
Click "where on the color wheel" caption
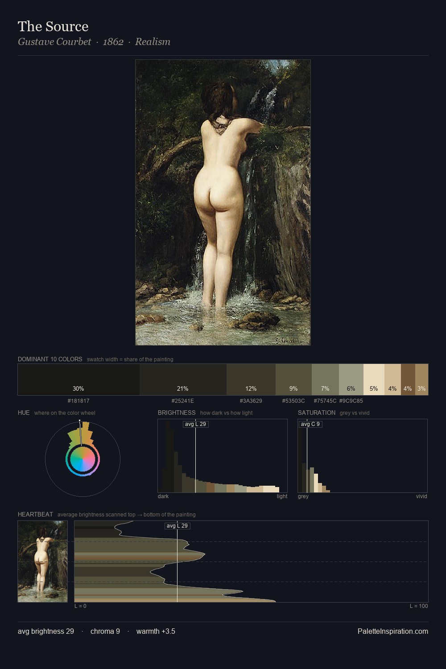click(65, 413)
